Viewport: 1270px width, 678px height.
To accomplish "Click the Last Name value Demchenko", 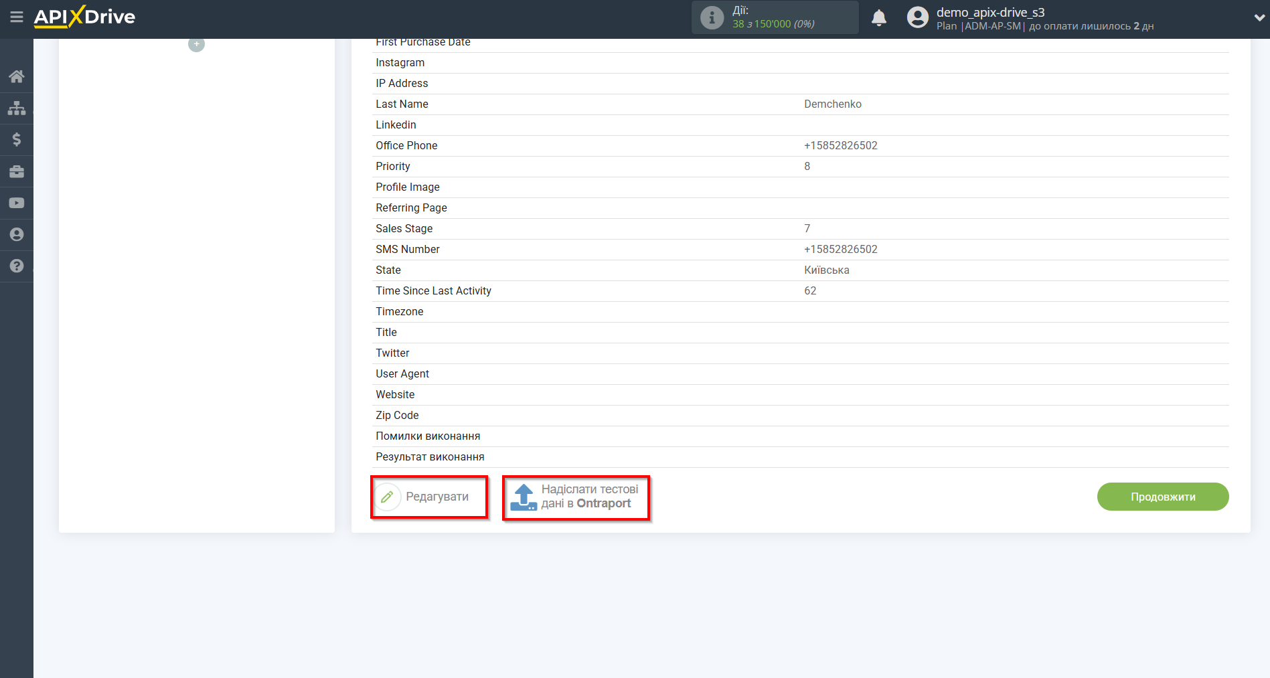I will click(x=832, y=104).
